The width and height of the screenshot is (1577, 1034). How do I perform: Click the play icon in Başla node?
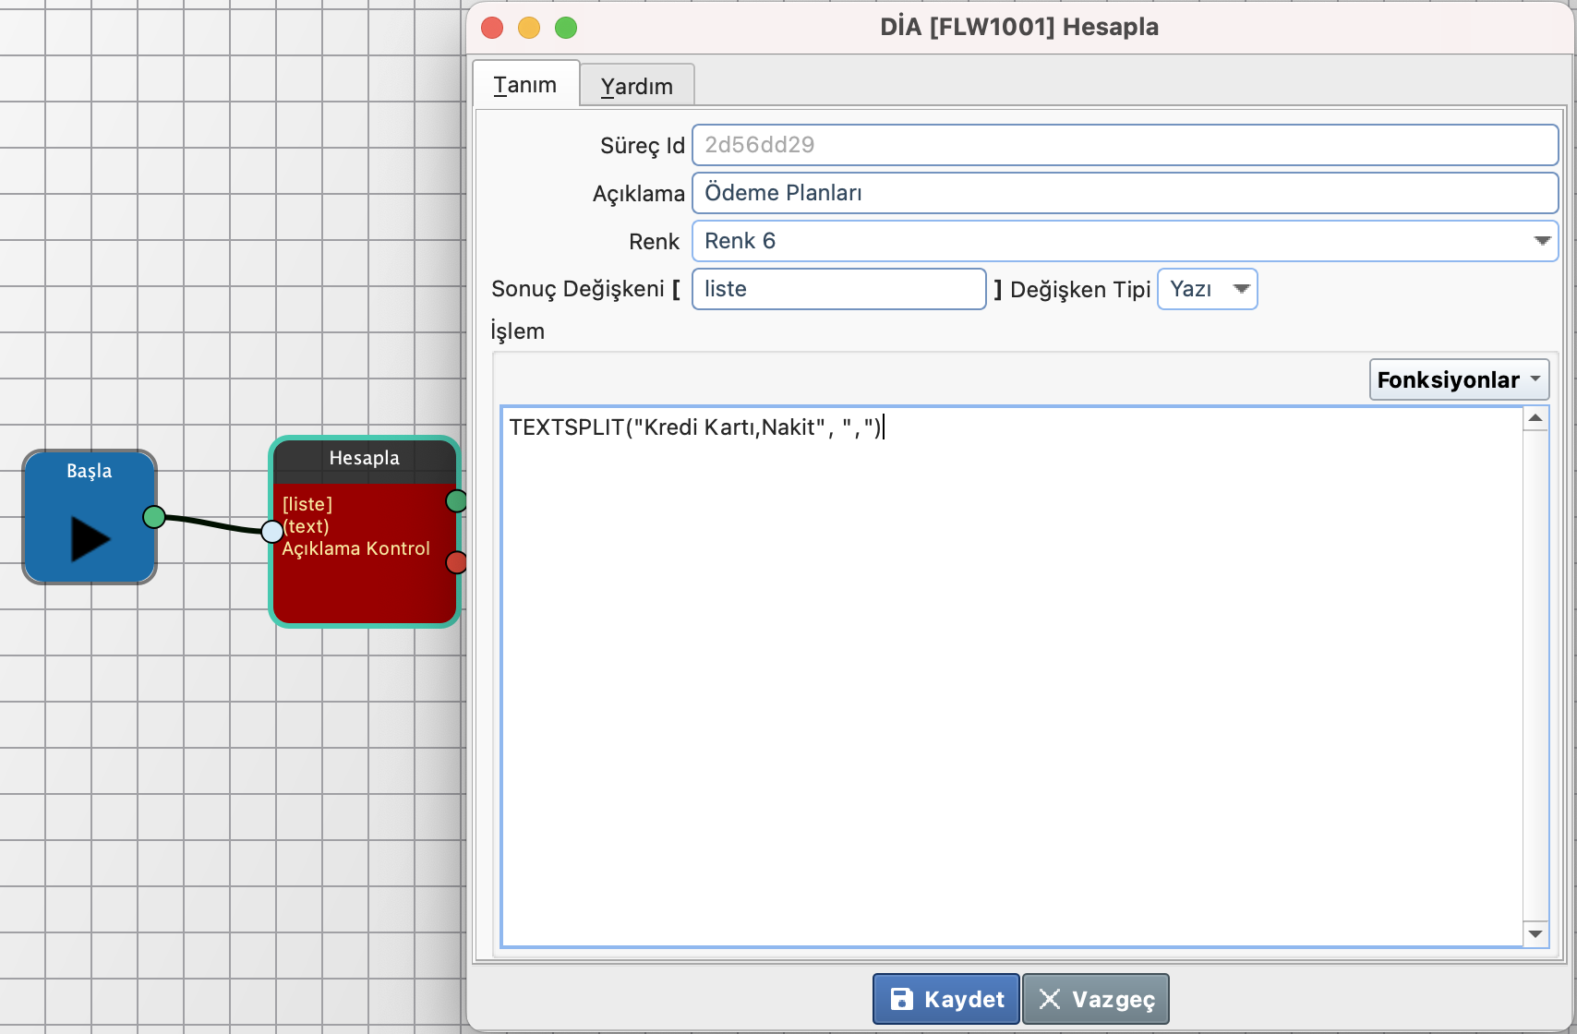[90, 539]
